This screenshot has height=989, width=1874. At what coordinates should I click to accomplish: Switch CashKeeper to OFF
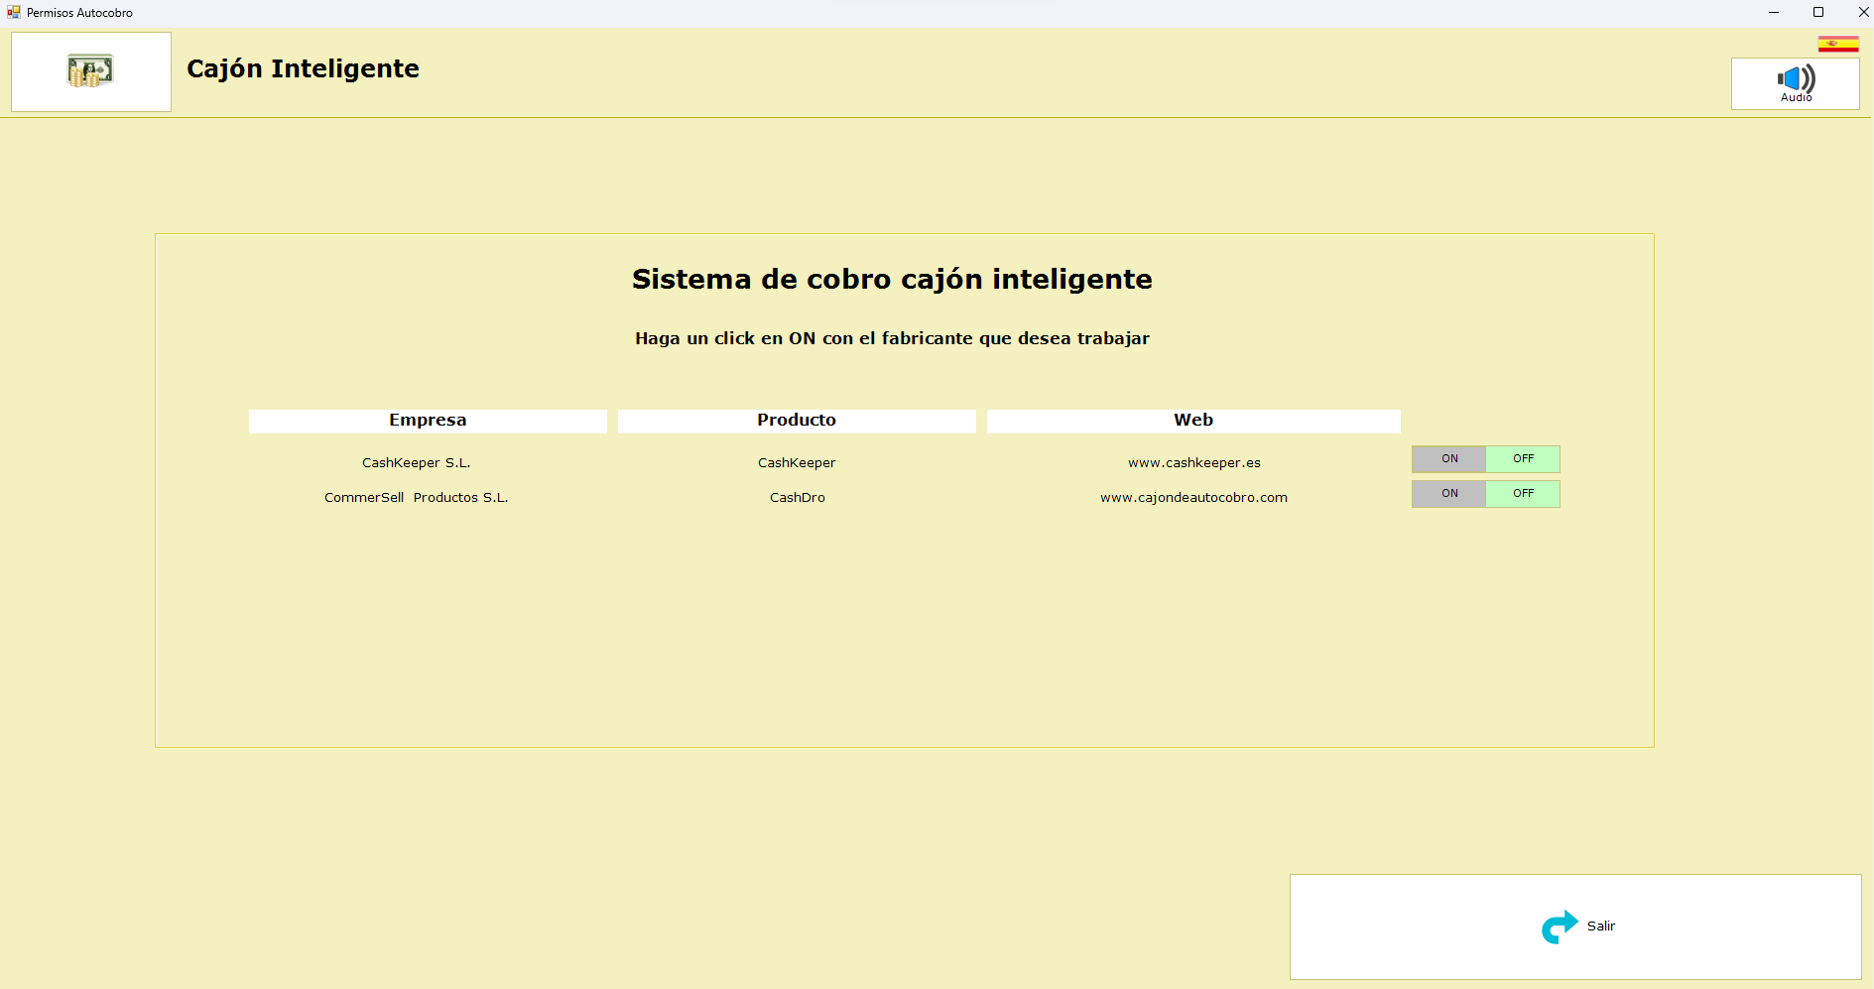click(x=1523, y=459)
